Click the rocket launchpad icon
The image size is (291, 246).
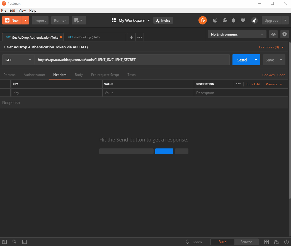tap(254, 20)
